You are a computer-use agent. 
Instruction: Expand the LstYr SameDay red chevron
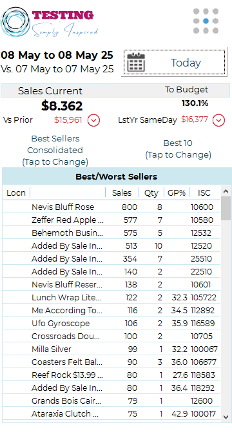click(x=218, y=120)
